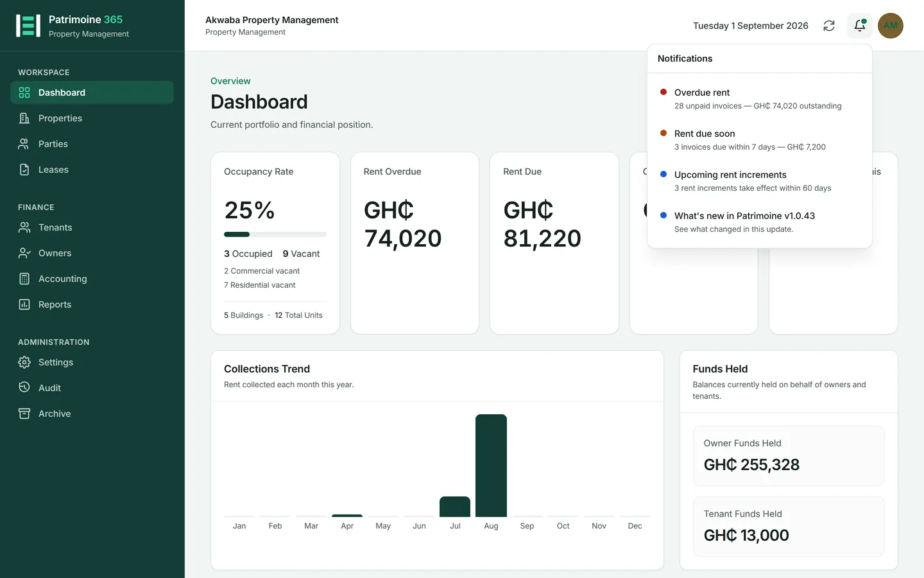The width and height of the screenshot is (924, 578).
Task: Open the Rent due soon notification
Action: pos(760,140)
